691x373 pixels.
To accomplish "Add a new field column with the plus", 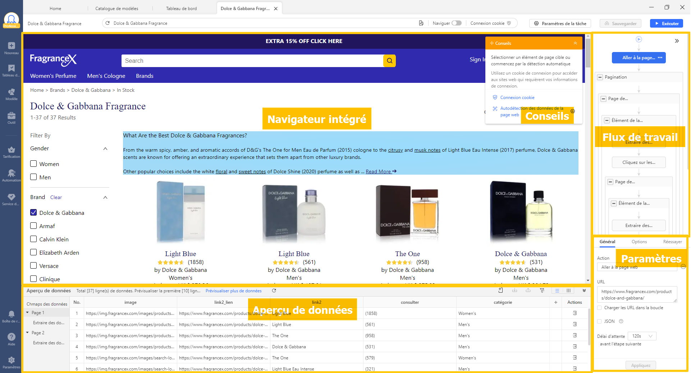I will 556,302.
